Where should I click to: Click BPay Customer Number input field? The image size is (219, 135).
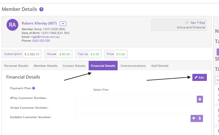click(136, 99)
